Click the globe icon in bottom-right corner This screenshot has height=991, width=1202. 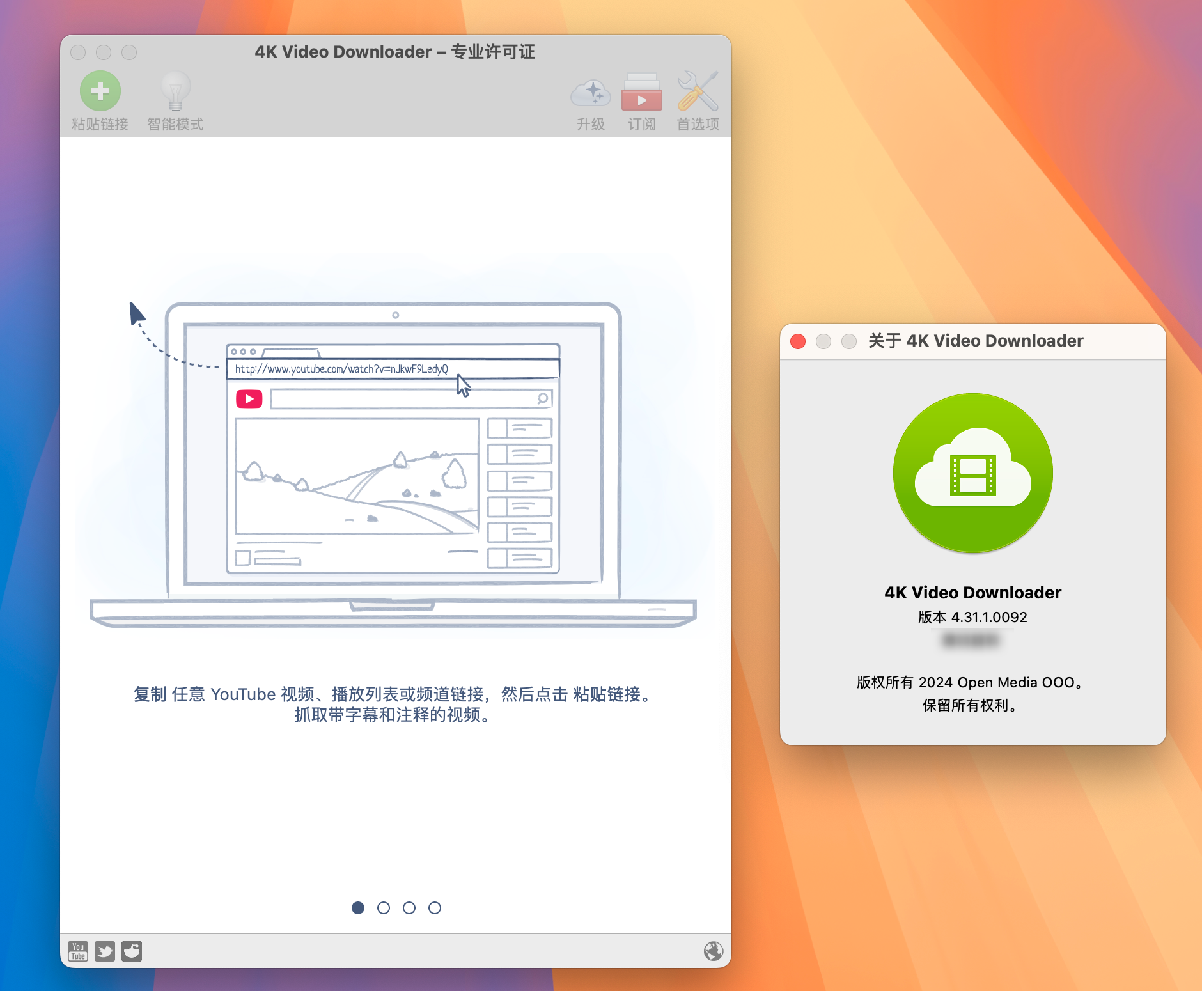tap(714, 951)
